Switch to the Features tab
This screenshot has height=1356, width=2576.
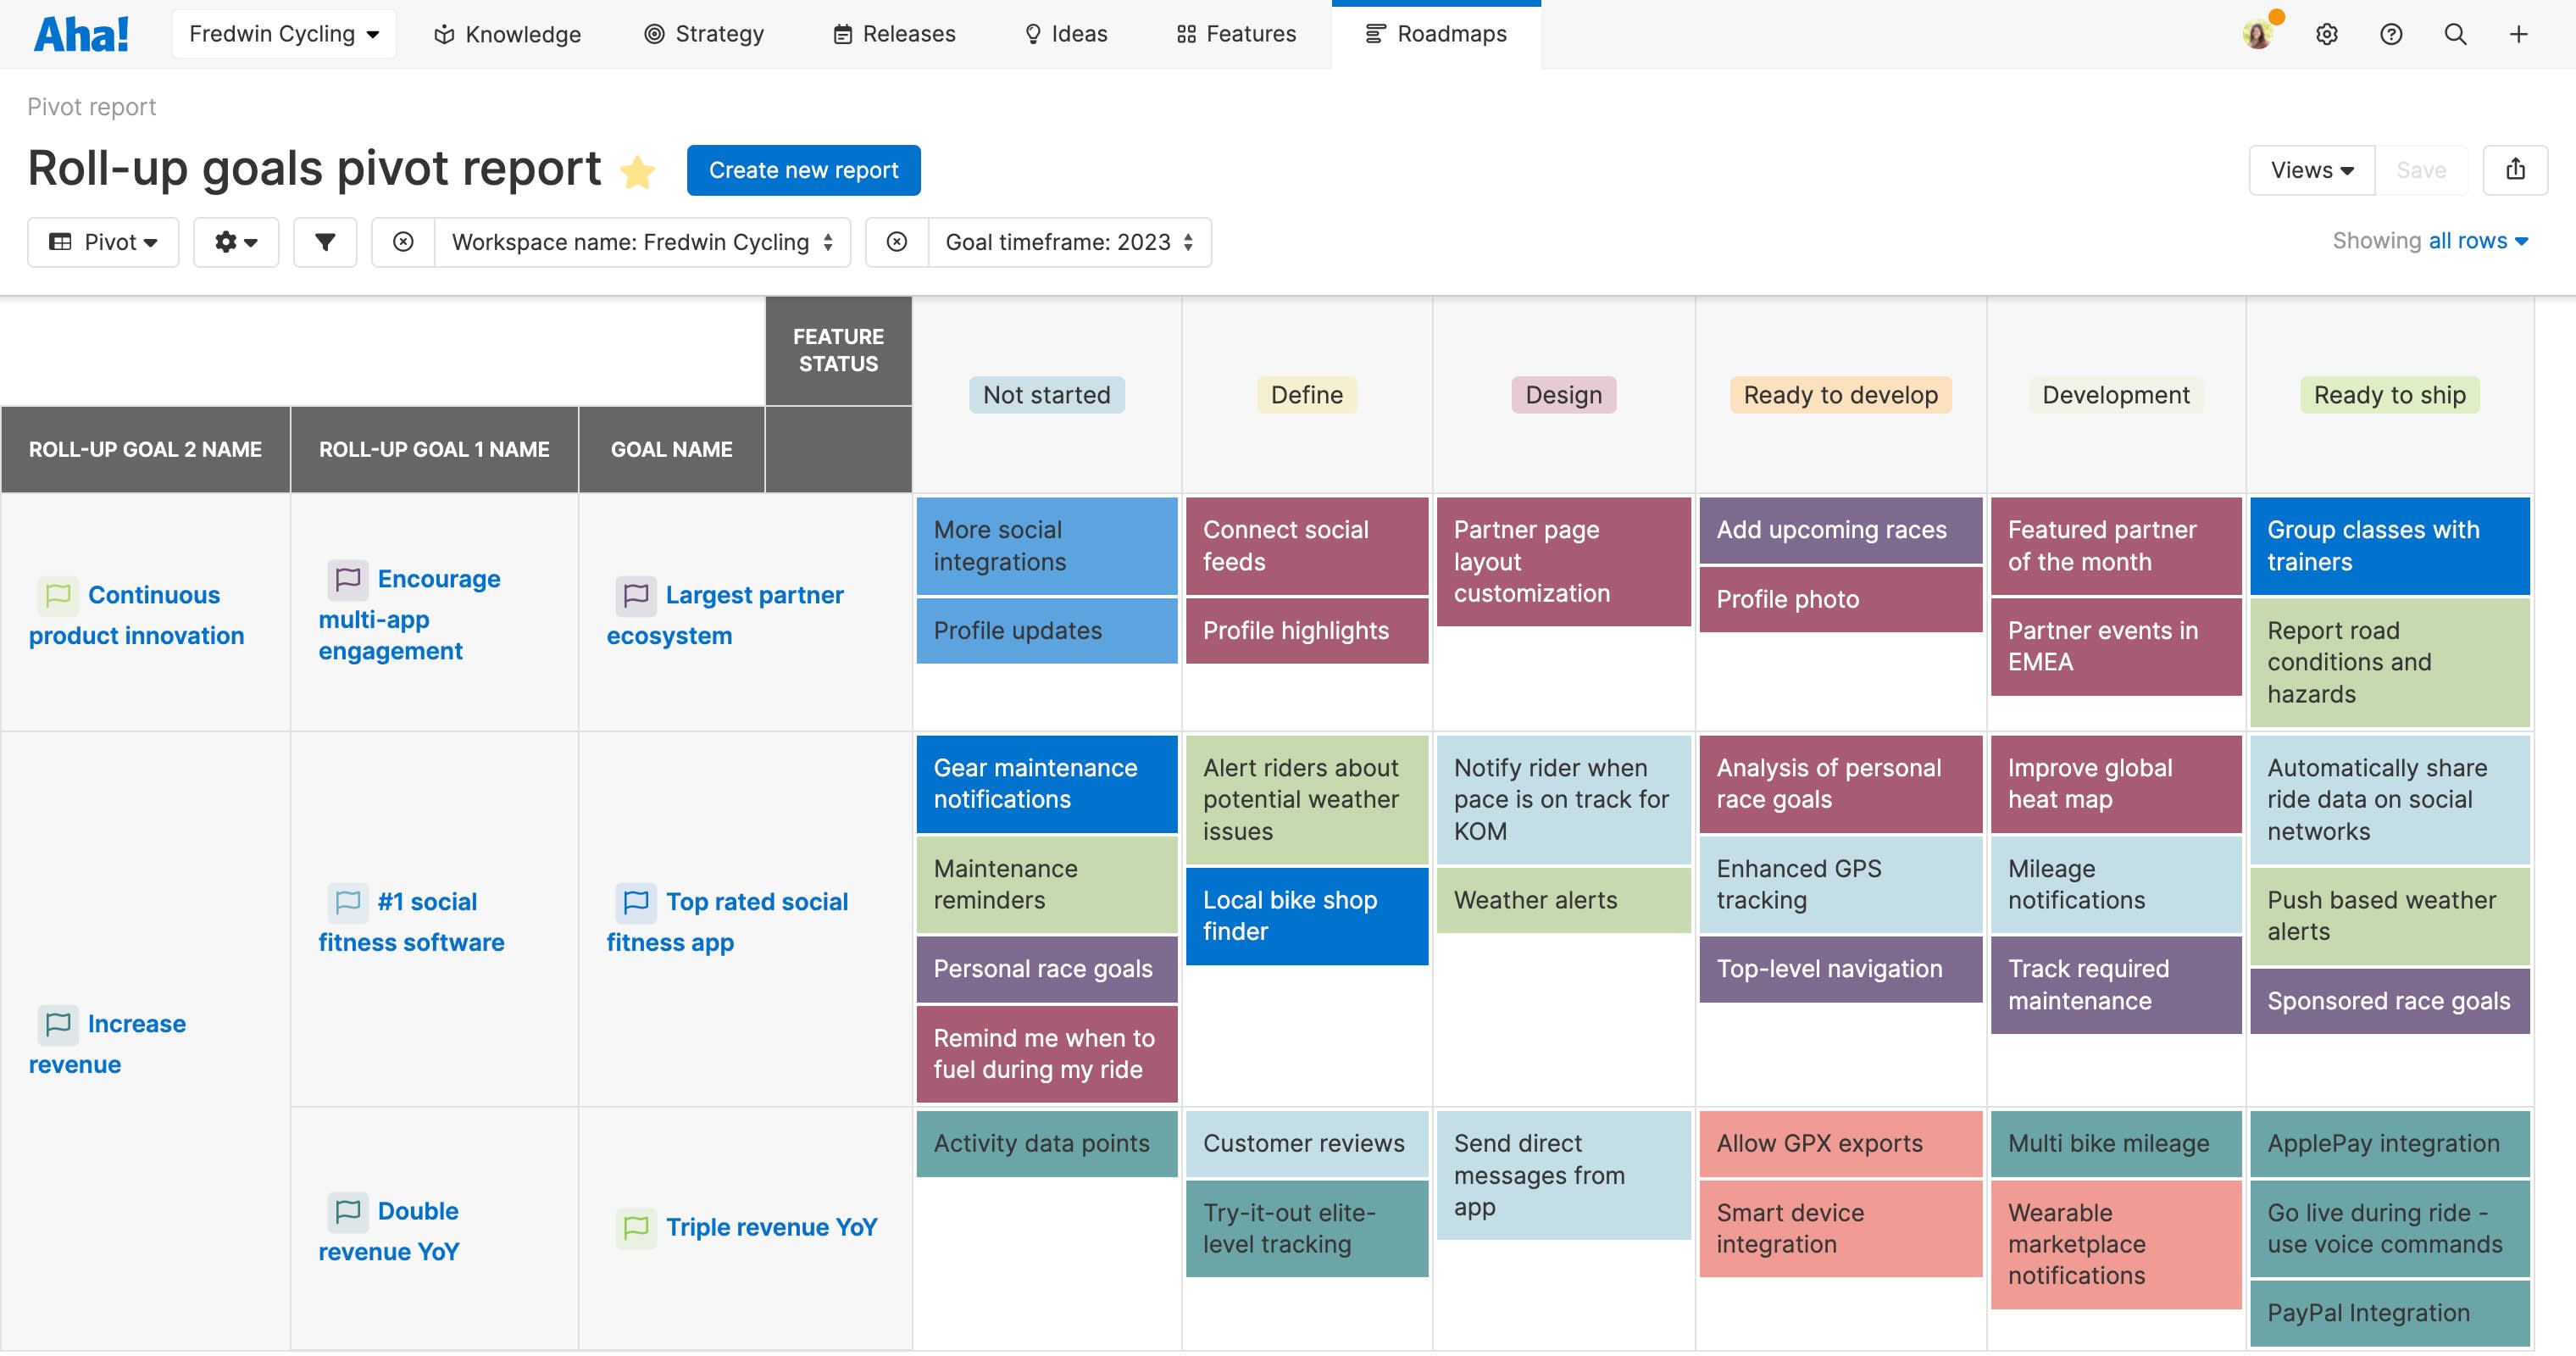pyautogui.click(x=1236, y=33)
